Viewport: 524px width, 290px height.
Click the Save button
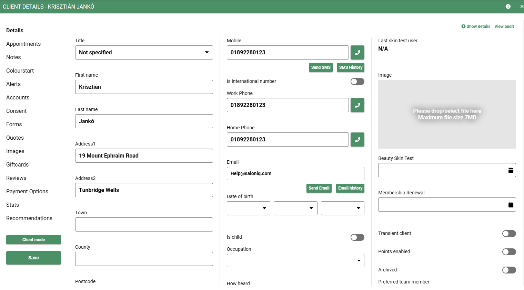33,258
